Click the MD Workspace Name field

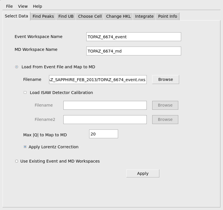pyautogui.click(x=134, y=51)
